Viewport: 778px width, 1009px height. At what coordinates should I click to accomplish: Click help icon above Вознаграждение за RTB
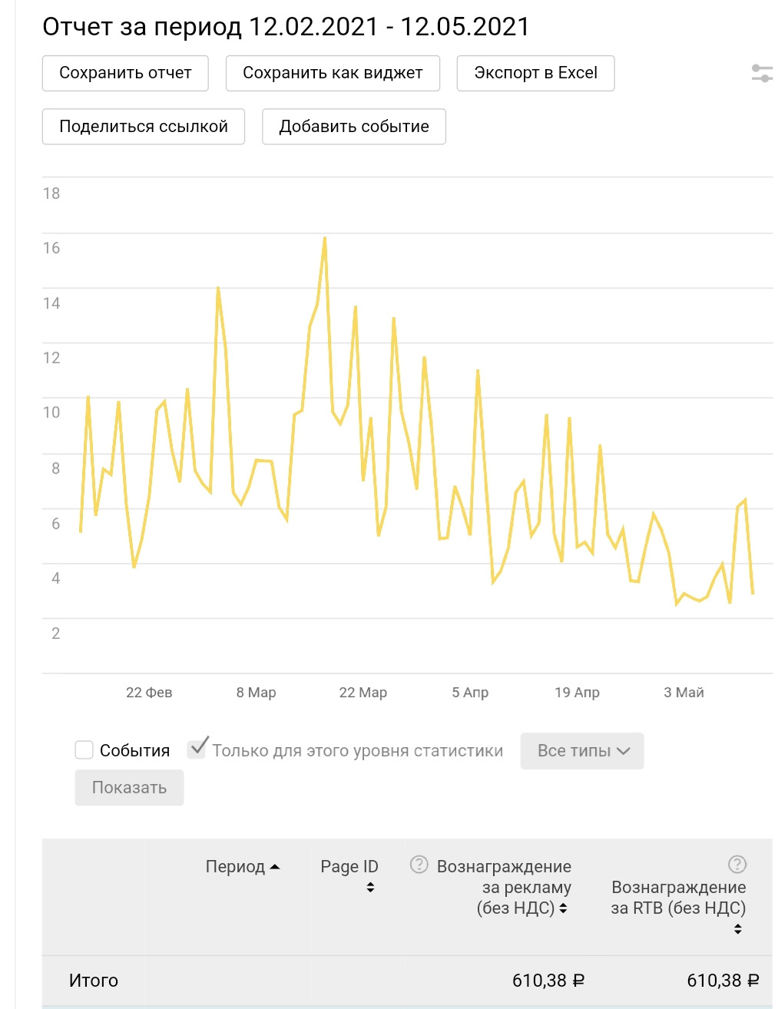coord(737,865)
